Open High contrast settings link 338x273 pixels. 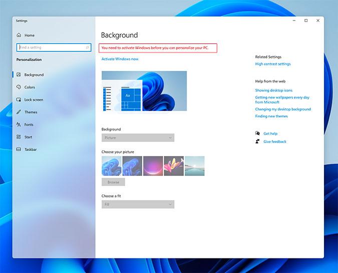click(x=273, y=64)
